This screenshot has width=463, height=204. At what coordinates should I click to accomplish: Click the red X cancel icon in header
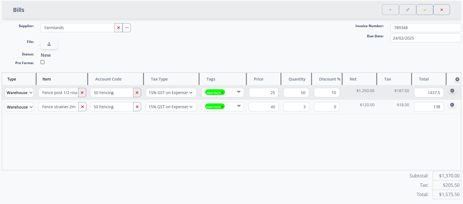441,10
